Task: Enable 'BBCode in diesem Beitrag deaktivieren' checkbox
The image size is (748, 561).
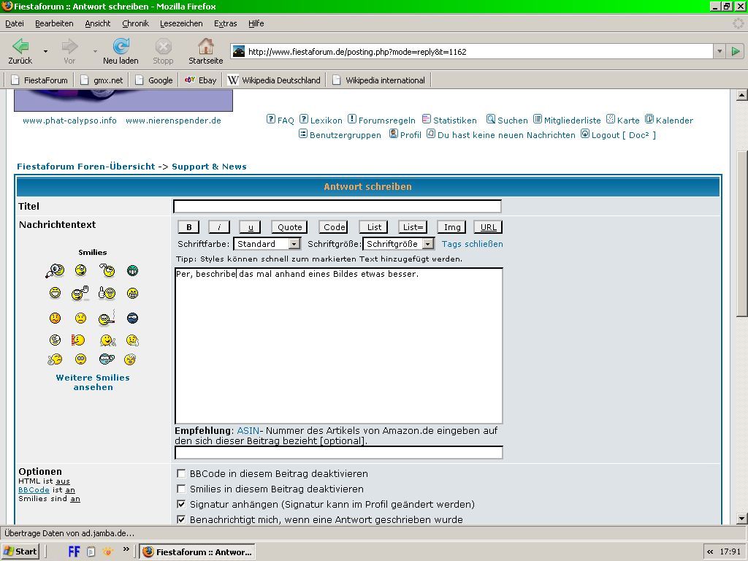Action: click(181, 474)
